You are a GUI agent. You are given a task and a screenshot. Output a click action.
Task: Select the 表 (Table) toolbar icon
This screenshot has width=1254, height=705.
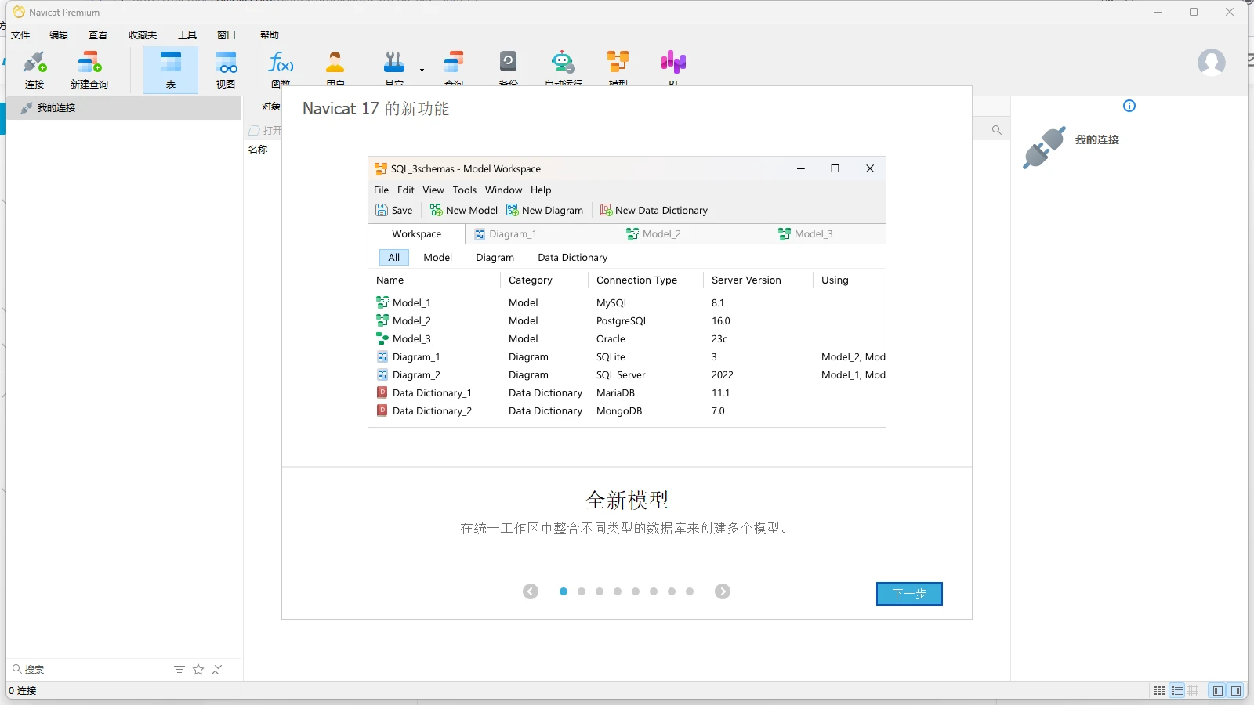pyautogui.click(x=171, y=70)
